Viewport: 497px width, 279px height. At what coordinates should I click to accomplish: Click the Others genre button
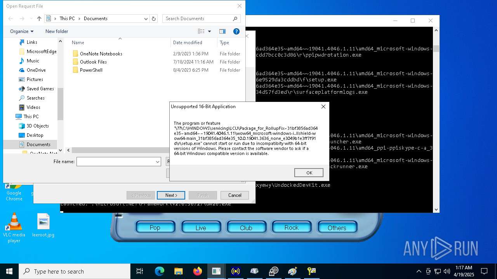pyautogui.click(x=337, y=228)
